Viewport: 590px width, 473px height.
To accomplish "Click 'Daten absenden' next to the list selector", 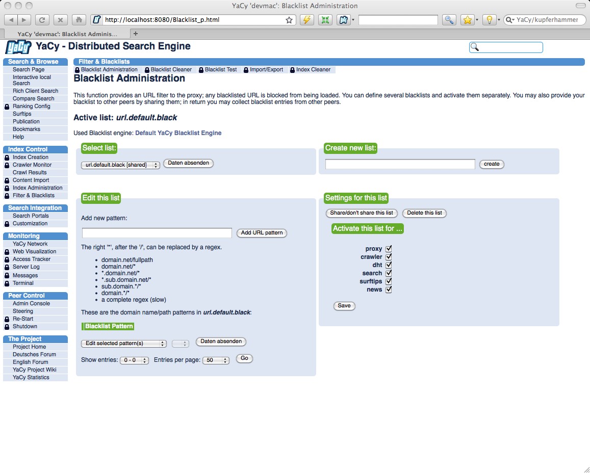I will coord(189,163).
